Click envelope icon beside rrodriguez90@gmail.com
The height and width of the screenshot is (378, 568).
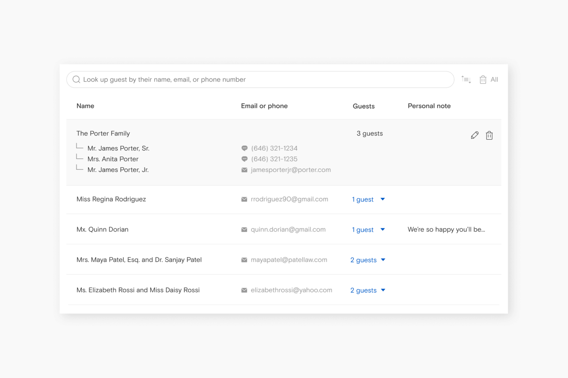[x=244, y=199]
